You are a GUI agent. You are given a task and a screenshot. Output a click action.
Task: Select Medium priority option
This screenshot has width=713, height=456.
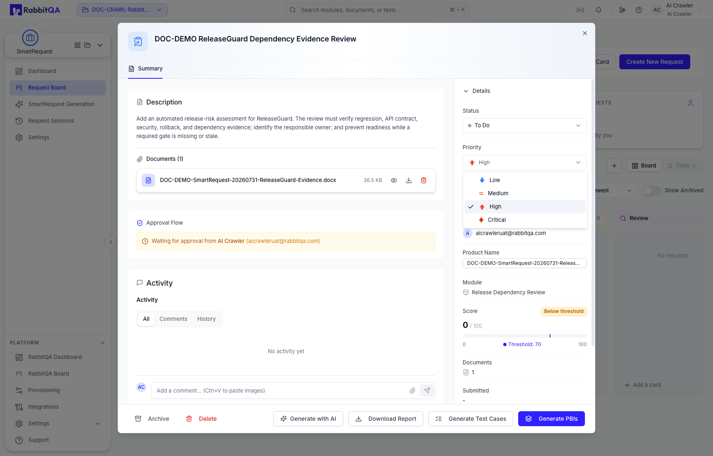525,194
